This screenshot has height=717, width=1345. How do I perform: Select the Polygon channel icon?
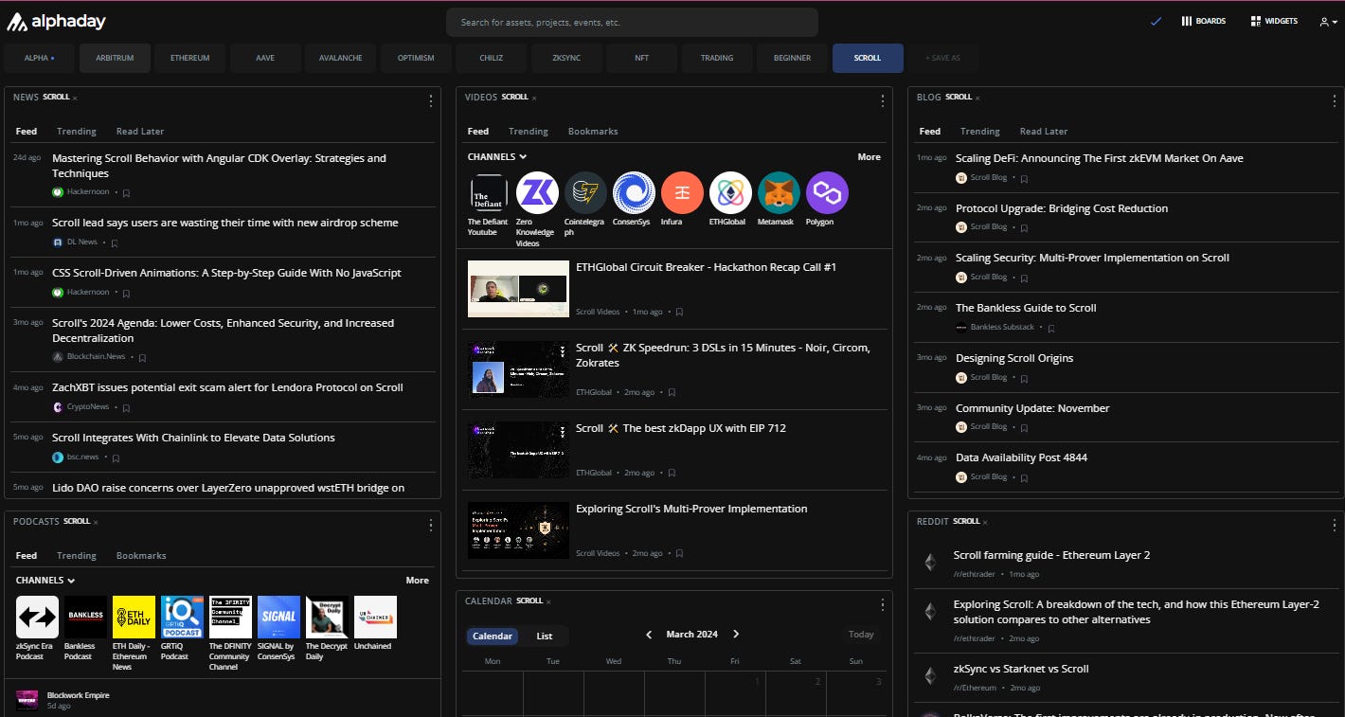[x=827, y=193]
